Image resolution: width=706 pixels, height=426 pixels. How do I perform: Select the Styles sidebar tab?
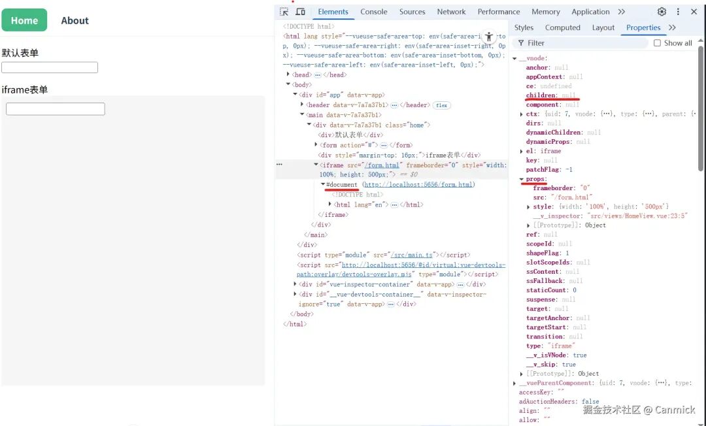click(524, 27)
